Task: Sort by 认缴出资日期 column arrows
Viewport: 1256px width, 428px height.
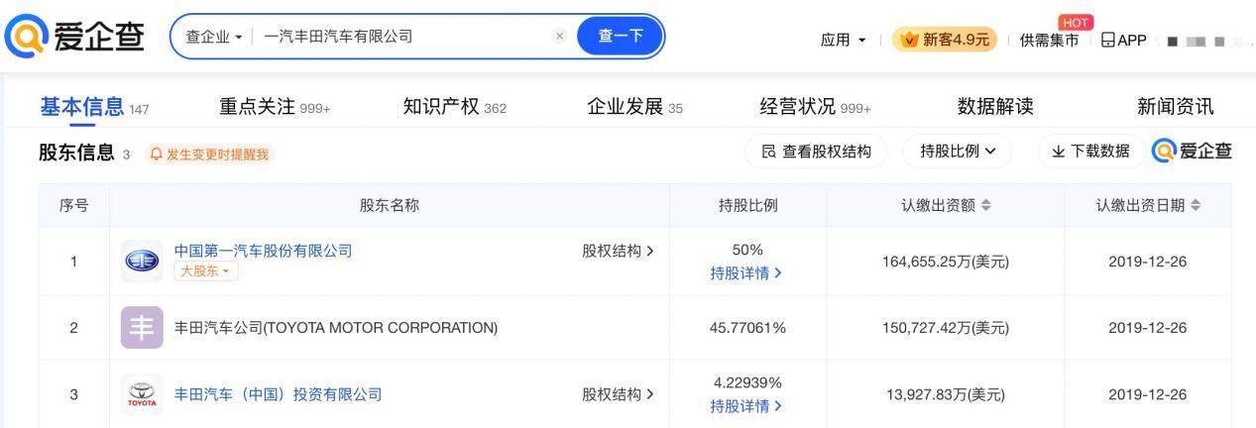Action: (x=1195, y=205)
